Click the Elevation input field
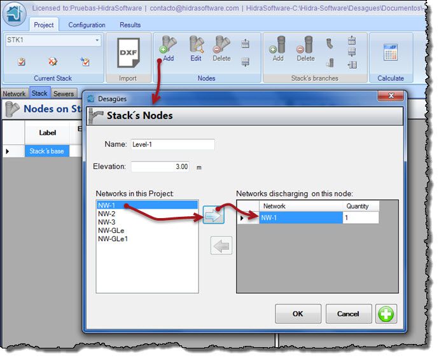The image size is (439, 358). [161, 167]
